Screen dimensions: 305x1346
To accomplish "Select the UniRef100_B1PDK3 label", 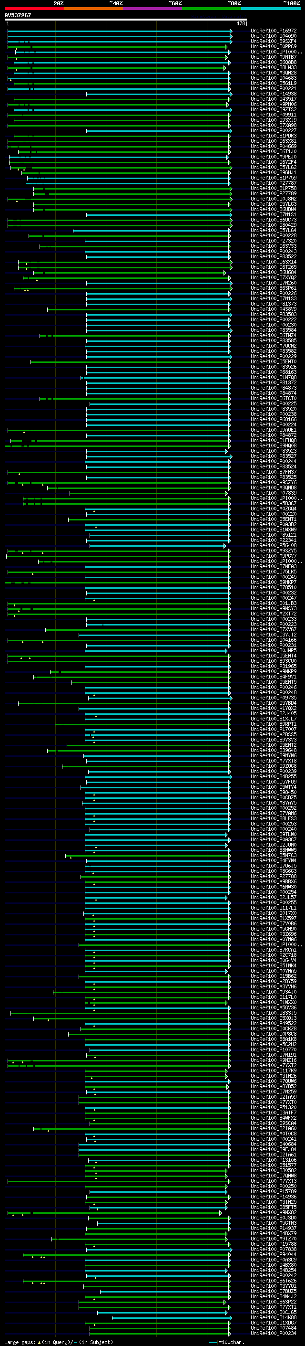I will tap(274, 136).
